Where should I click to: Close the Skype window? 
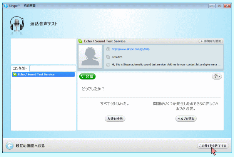point(227,6)
